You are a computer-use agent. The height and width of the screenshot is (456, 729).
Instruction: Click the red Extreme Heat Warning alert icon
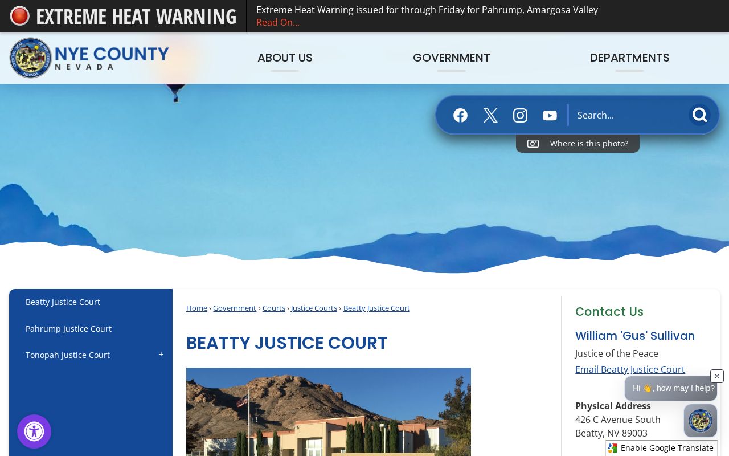[x=19, y=16]
